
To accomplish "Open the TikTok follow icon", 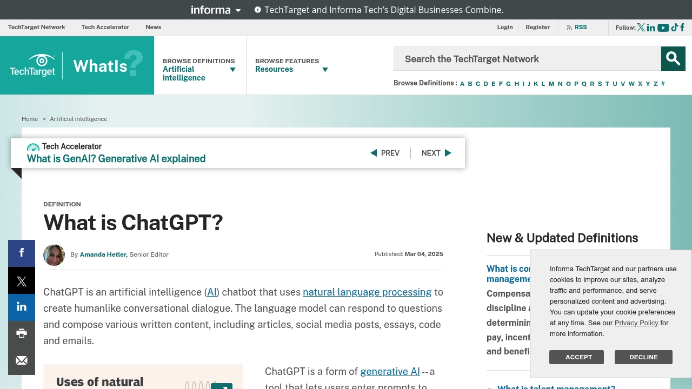I will coord(675,28).
